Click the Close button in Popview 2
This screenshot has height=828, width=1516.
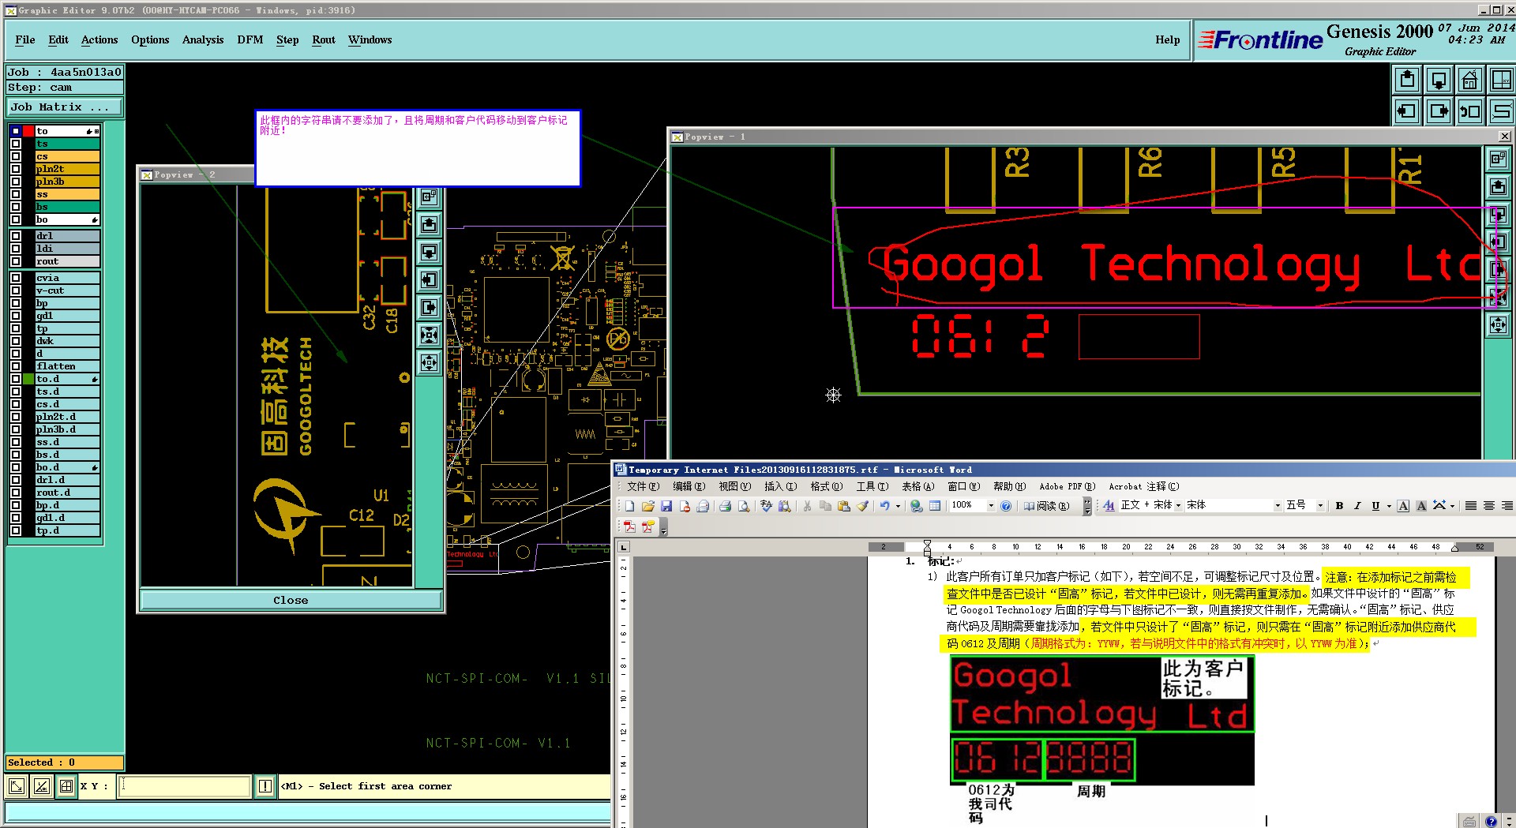tap(291, 601)
